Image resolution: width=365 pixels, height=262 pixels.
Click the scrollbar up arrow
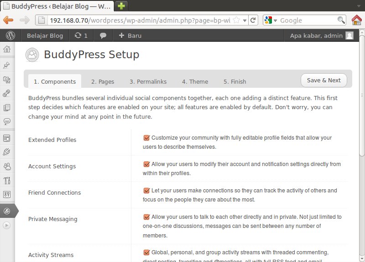[362, 32]
